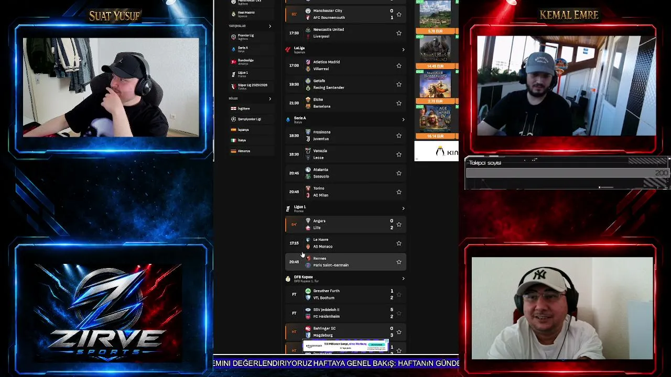
Task: Expand the Yarışmalar sidebar section
Action: [x=270, y=26]
